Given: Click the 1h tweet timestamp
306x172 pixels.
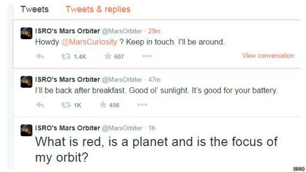Looking at the screenshot, I should pos(152,128).
